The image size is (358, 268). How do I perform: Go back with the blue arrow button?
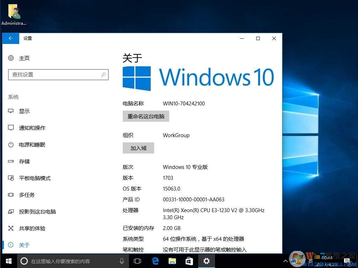pyautogui.click(x=11, y=38)
